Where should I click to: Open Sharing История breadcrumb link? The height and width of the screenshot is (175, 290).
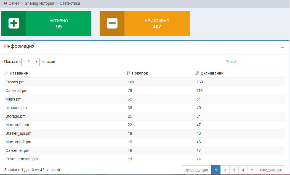(x=39, y=3)
